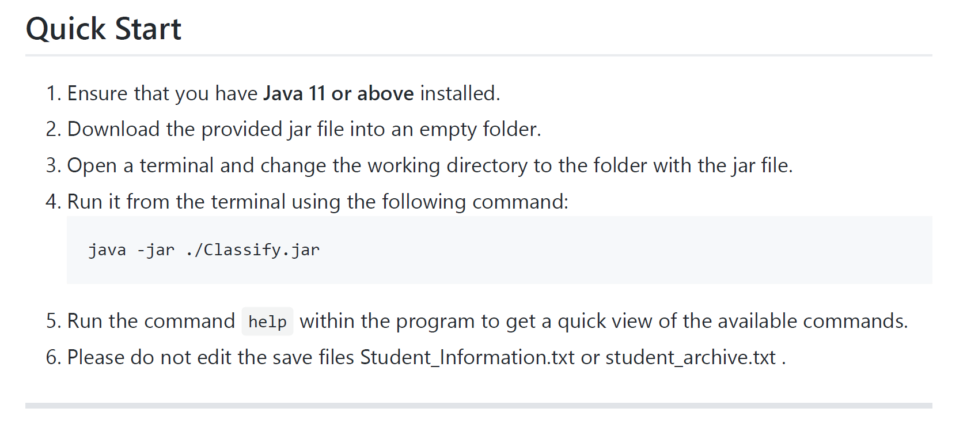
Task: Click the thin rule under Quick Start heading
Action: (x=478, y=55)
